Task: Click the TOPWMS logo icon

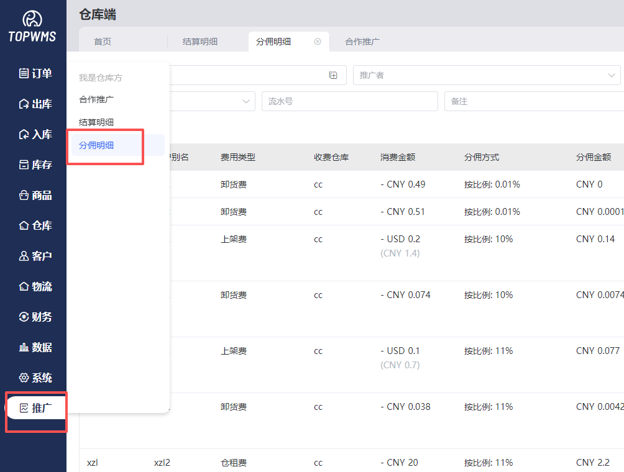Action: [32, 19]
